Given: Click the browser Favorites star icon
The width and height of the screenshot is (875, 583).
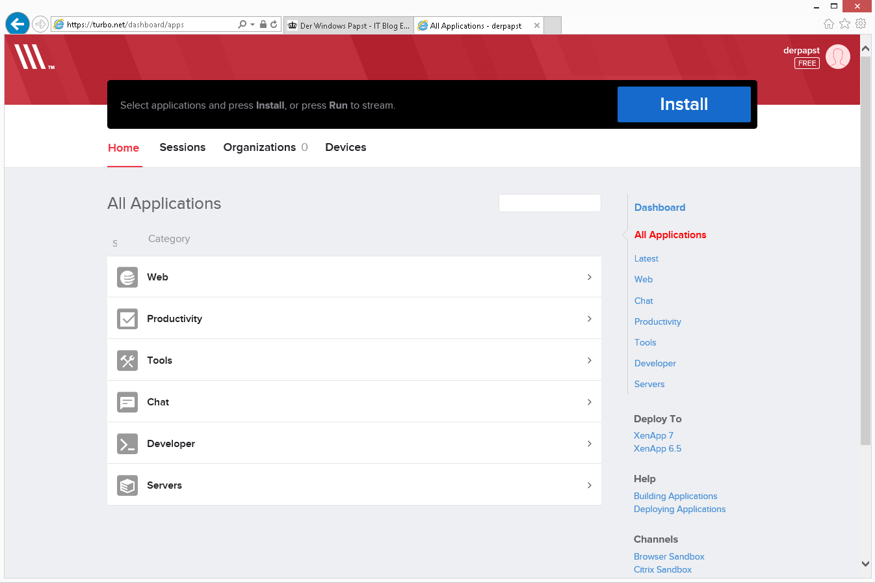Looking at the screenshot, I should [x=844, y=24].
